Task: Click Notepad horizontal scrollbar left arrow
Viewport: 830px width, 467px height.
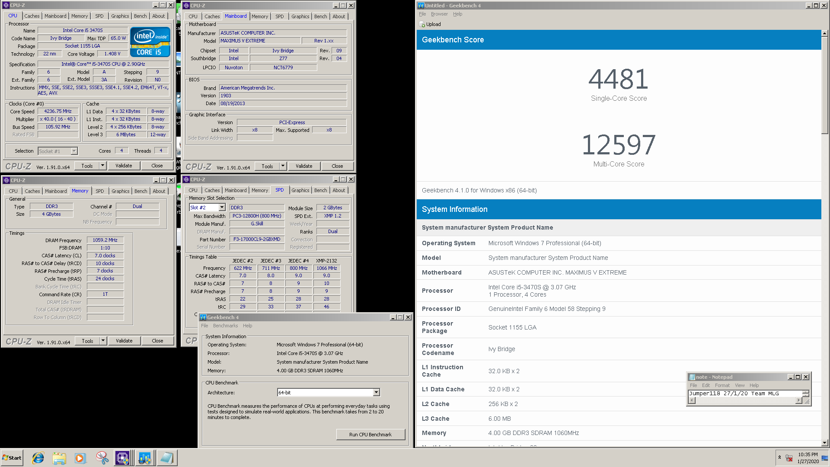Action: [692, 401]
